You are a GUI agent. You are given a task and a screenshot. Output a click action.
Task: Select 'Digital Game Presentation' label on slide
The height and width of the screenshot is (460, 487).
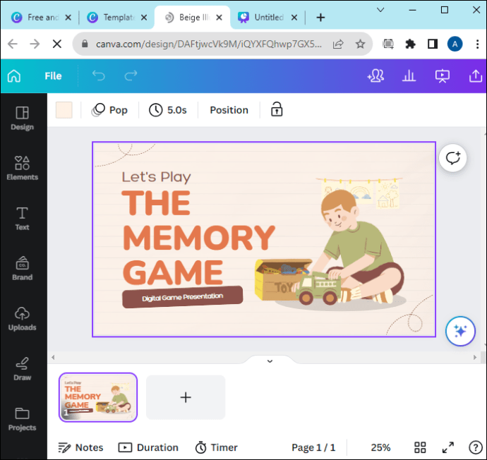tap(182, 297)
